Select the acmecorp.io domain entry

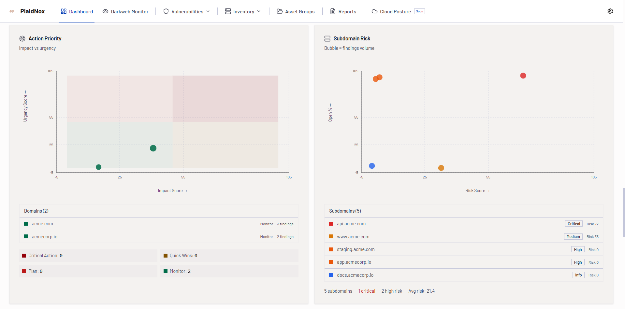45,237
